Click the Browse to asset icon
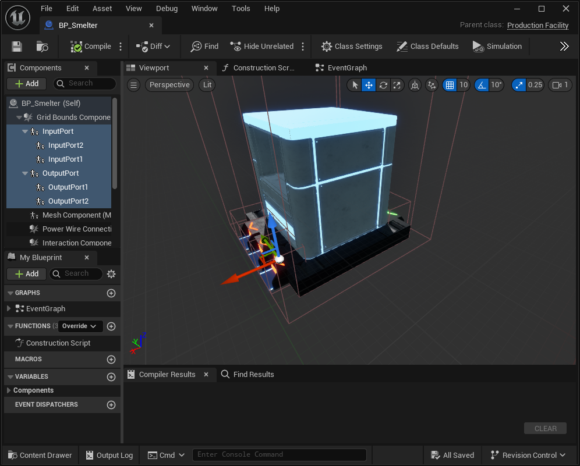The width and height of the screenshot is (580, 466). tap(42, 47)
